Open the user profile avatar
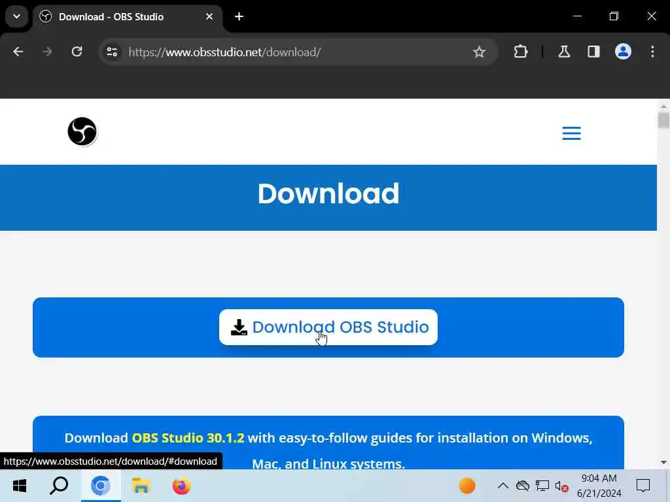The width and height of the screenshot is (670, 502). pos(623,52)
